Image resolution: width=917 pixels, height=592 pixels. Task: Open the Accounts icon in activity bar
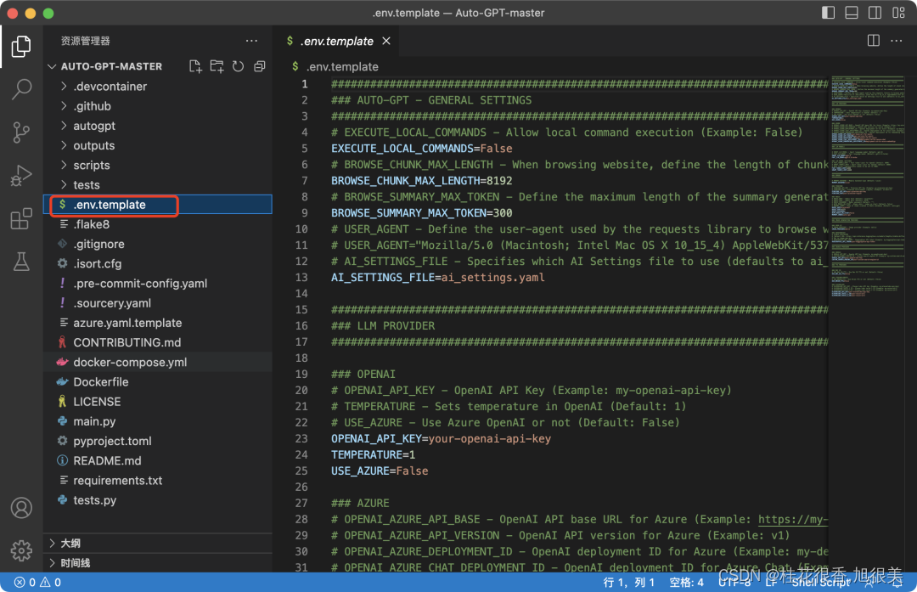(x=21, y=508)
